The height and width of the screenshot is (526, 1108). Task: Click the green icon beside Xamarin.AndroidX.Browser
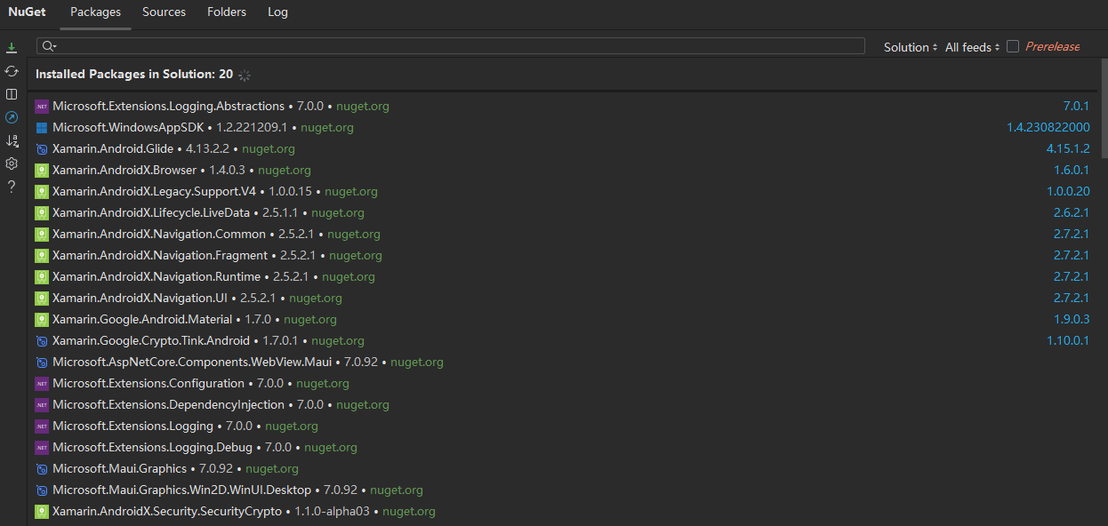point(41,170)
